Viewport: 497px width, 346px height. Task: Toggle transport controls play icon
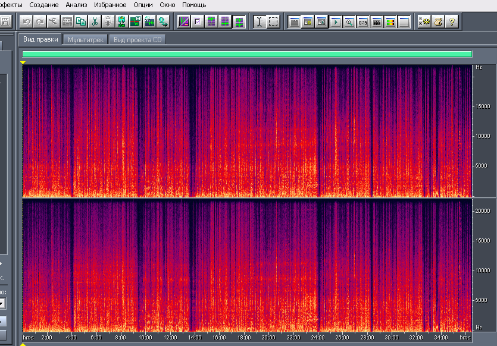pyautogui.click(x=335, y=22)
